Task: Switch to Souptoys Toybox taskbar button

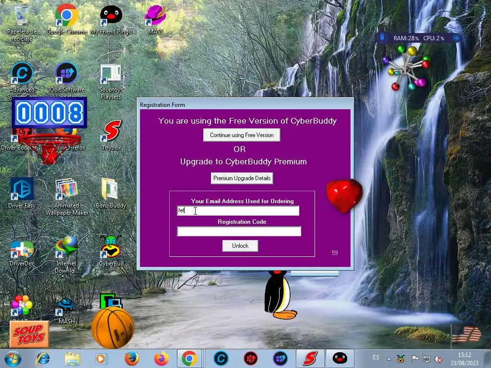Action: 310,358
